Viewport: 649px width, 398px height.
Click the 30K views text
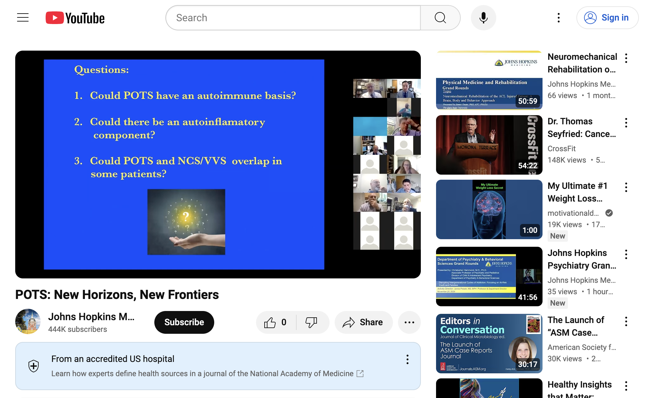[x=565, y=359]
